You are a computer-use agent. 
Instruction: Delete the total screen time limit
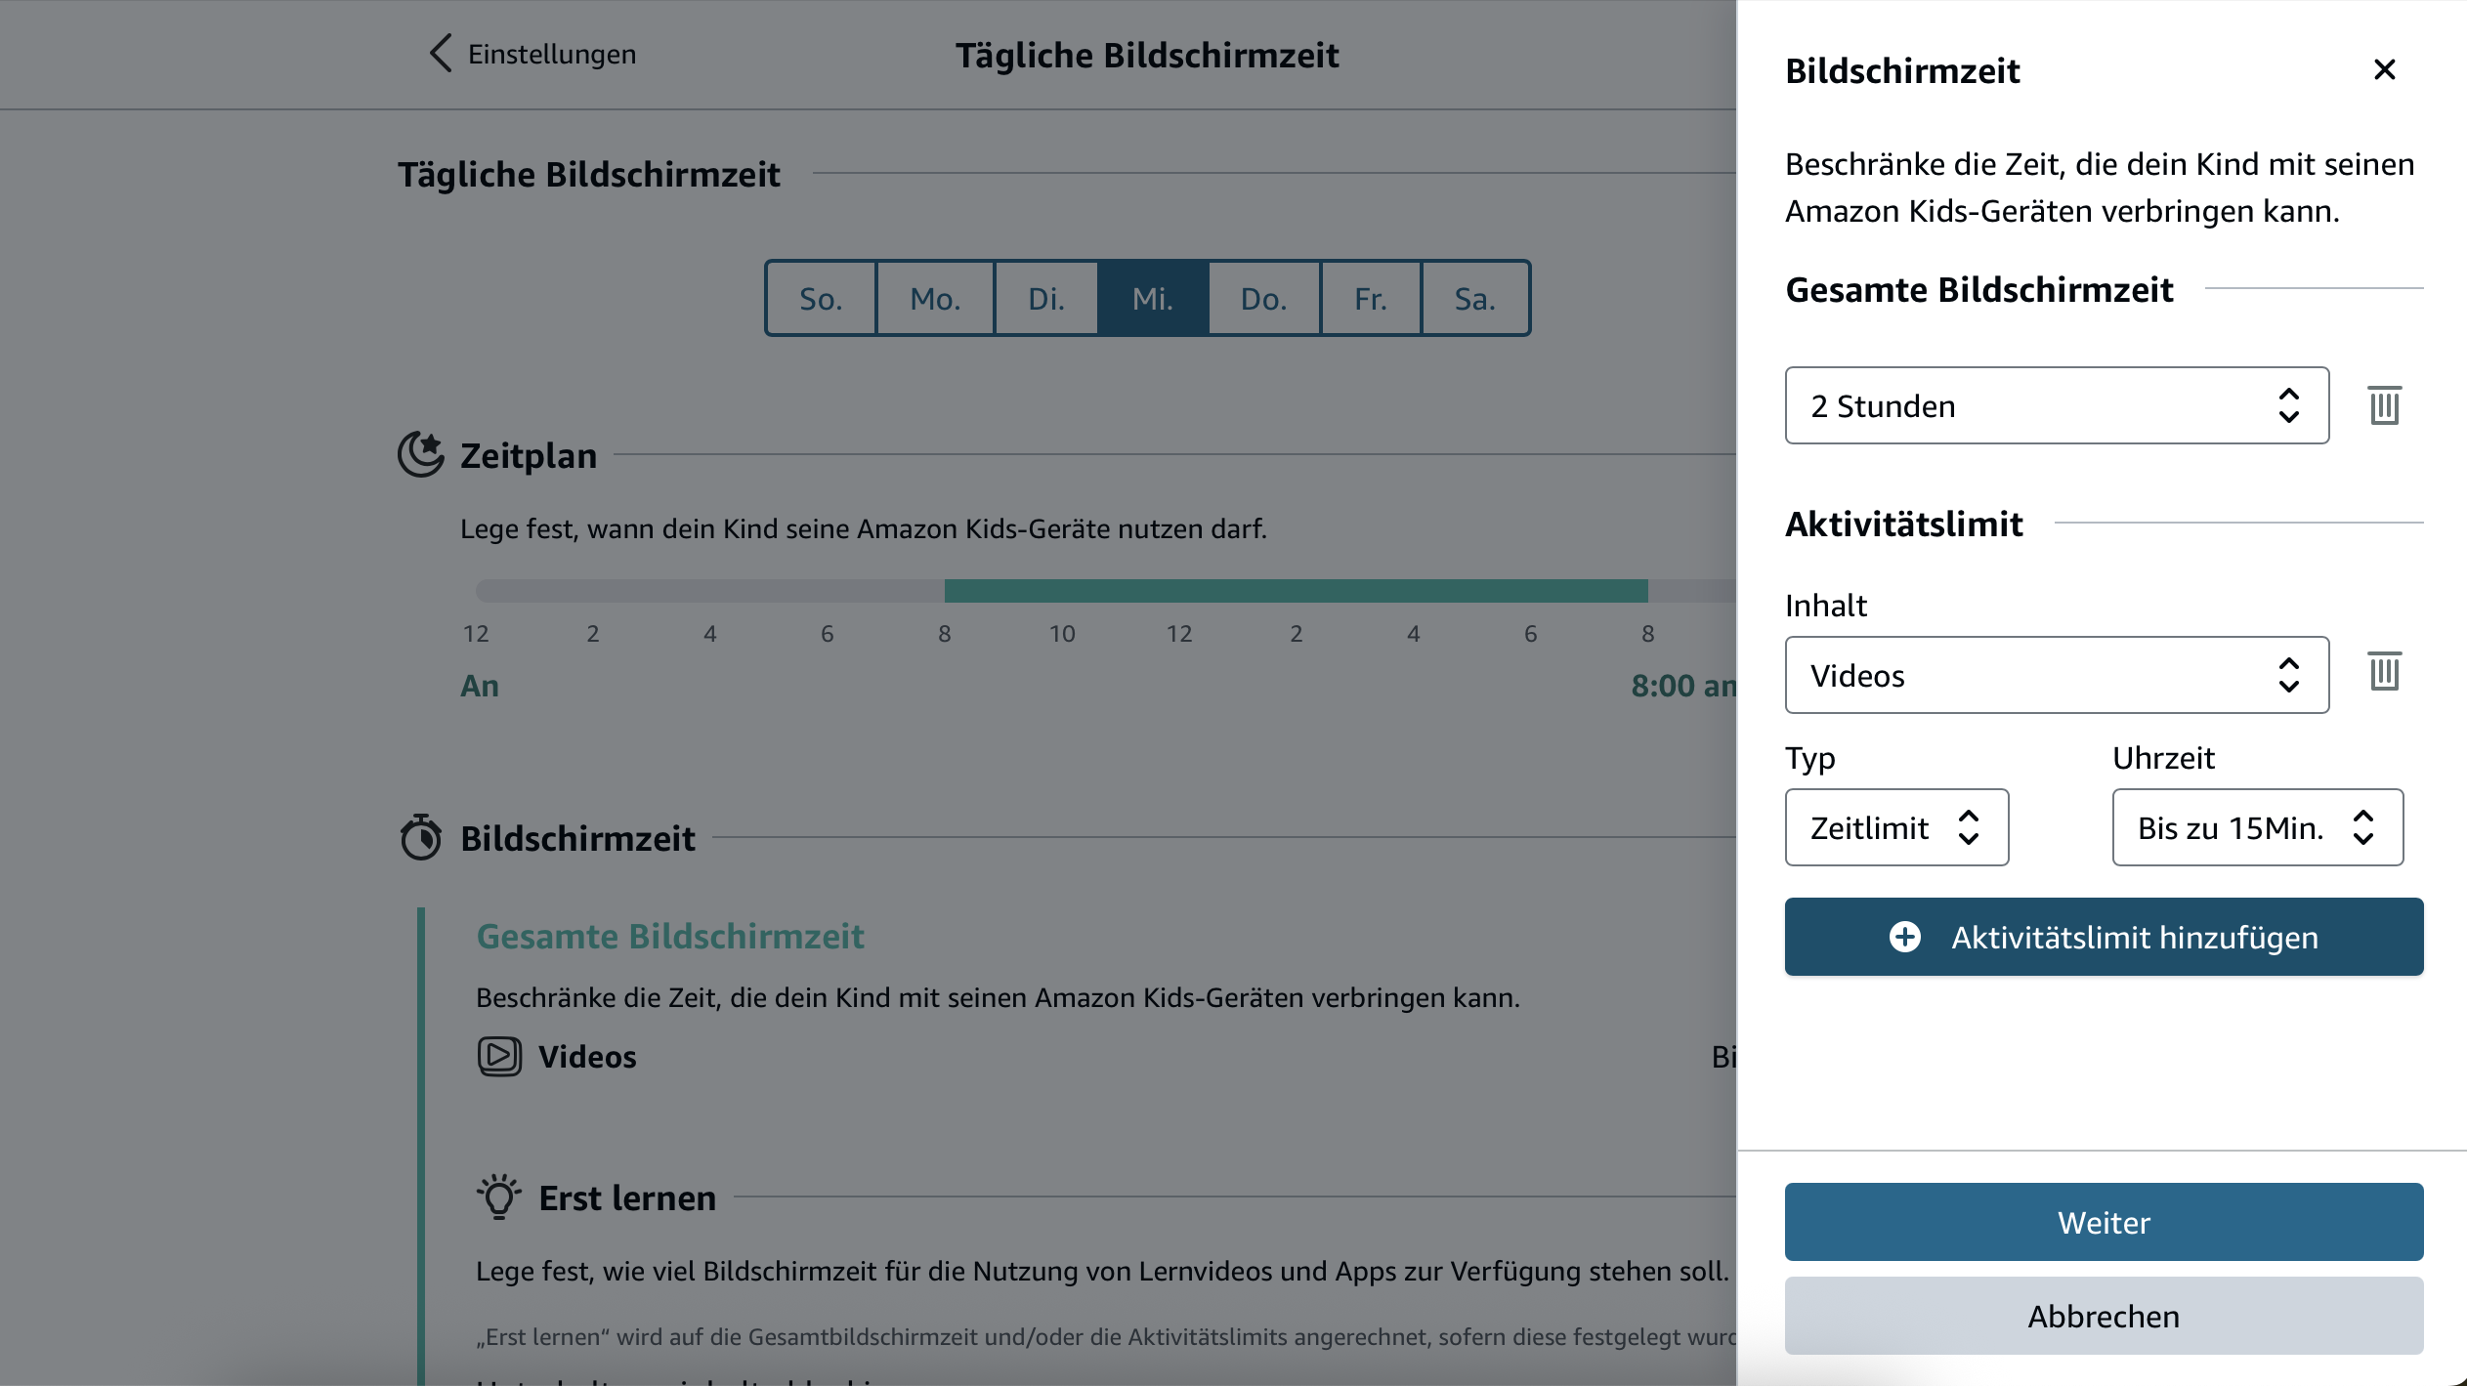[x=2384, y=405]
